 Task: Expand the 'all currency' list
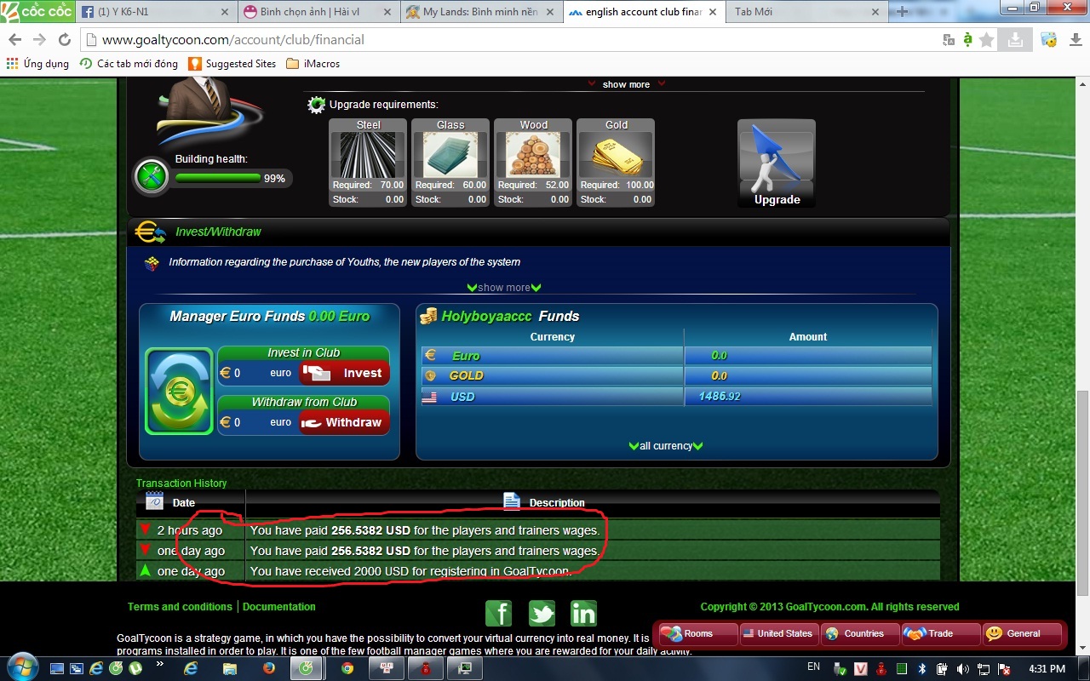pos(666,446)
